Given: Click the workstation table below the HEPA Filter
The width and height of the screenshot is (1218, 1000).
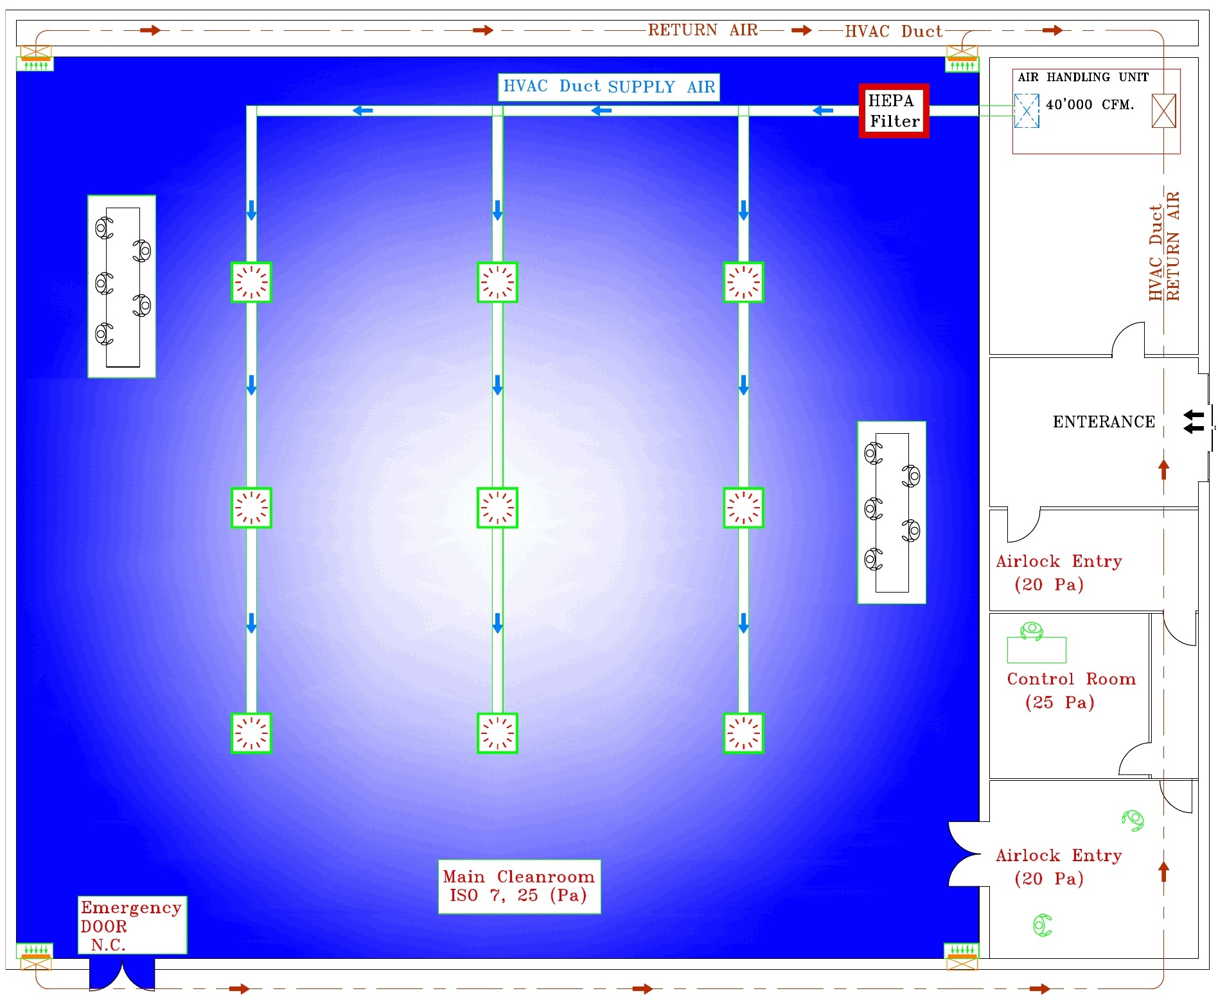Looking at the screenshot, I should pos(892,512).
